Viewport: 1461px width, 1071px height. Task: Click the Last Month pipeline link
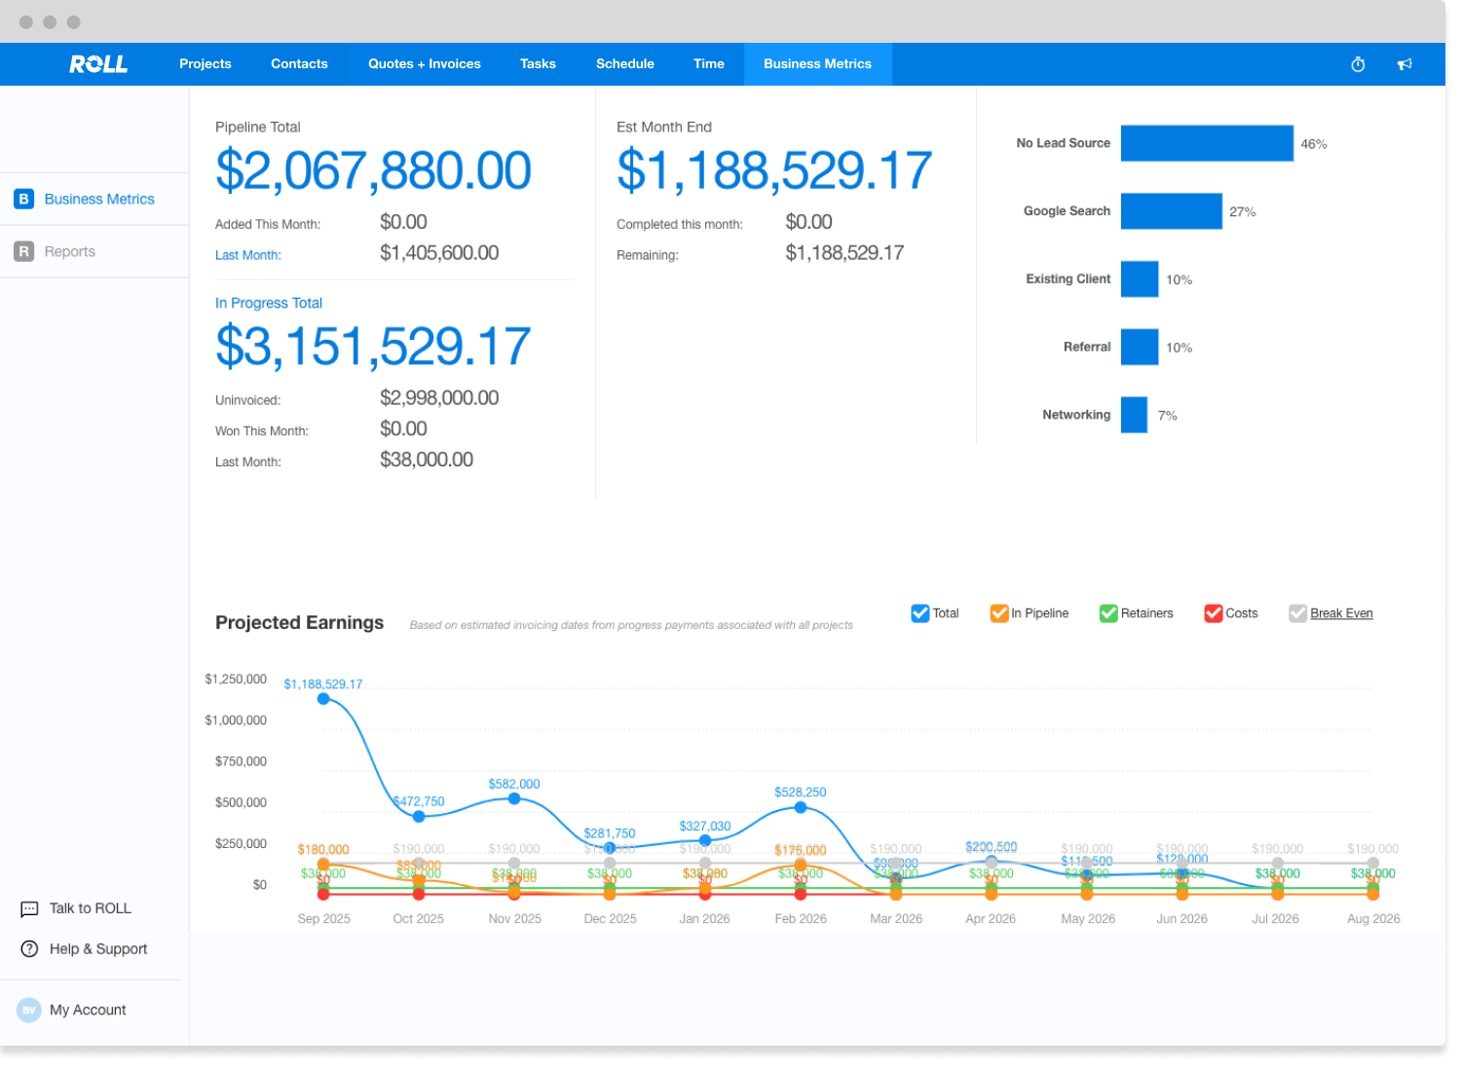pos(247,255)
